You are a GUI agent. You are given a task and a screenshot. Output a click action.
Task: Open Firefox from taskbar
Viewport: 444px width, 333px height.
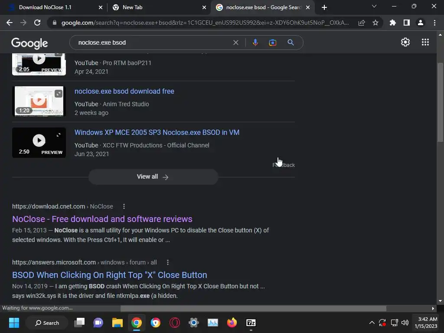pyautogui.click(x=232, y=323)
